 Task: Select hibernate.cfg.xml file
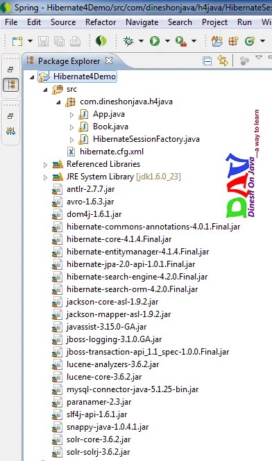pos(105,152)
